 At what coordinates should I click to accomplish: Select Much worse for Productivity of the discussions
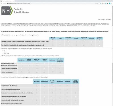point(52,66)
